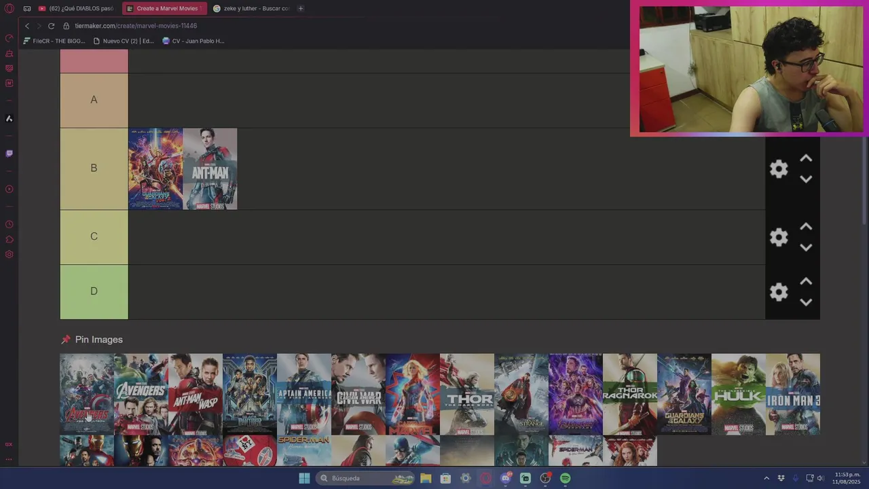Move tier C down with arrow
Image resolution: width=869 pixels, height=489 pixels.
(806, 248)
